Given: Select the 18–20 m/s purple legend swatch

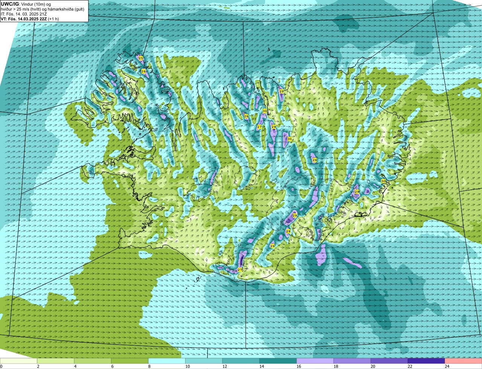Looking at the screenshot, I should pos(352,361).
